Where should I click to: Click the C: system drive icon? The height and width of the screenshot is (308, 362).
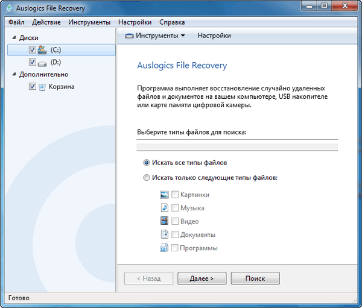(x=42, y=50)
